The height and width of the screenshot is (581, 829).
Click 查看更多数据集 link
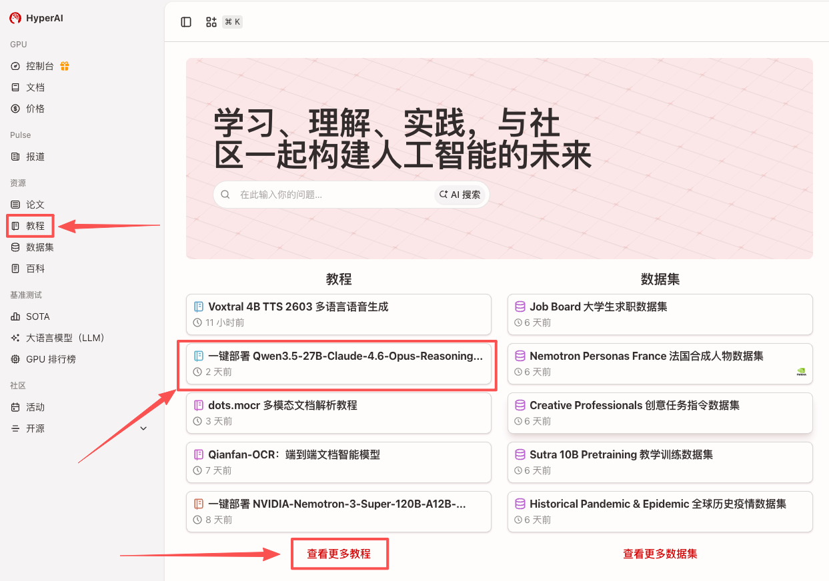[660, 554]
